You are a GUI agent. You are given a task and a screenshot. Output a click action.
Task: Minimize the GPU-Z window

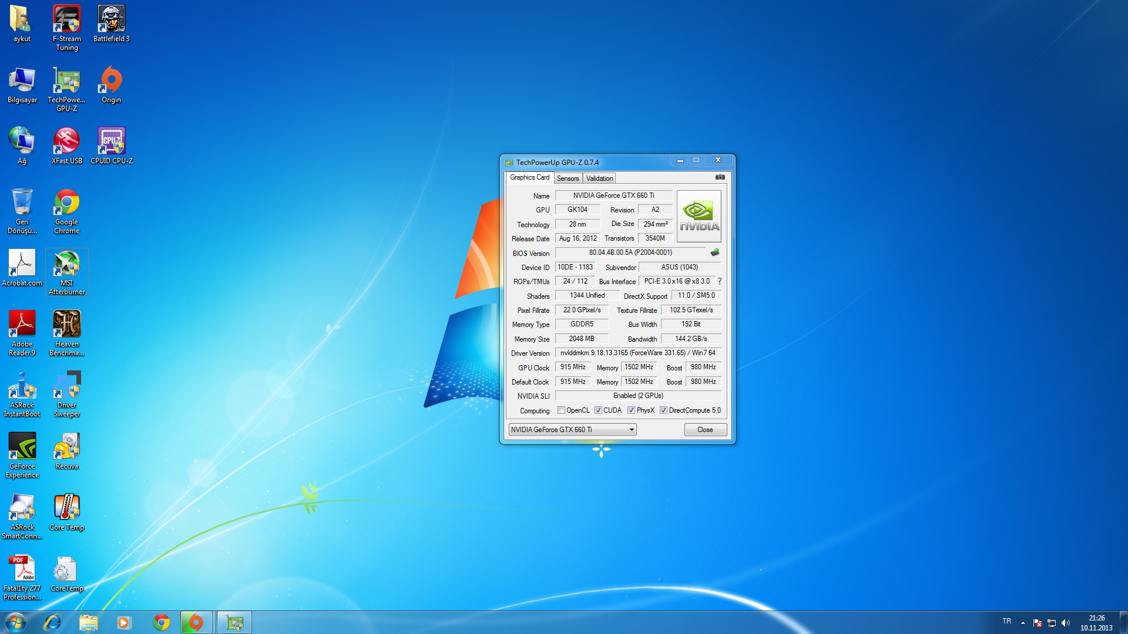click(x=680, y=160)
